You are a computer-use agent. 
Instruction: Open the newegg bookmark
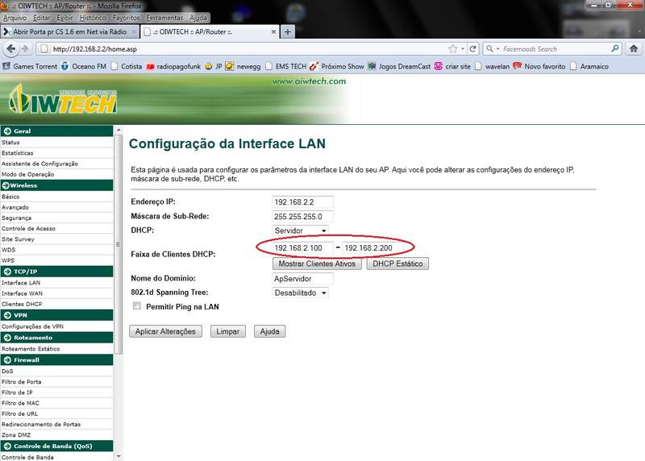243,66
